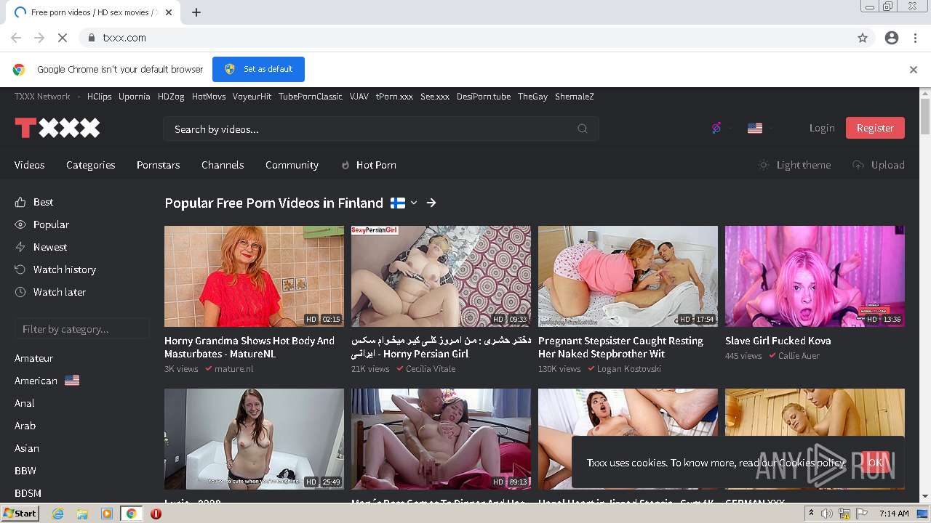
Task: Open the Cookies policy link
Action: [x=812, y=463]
